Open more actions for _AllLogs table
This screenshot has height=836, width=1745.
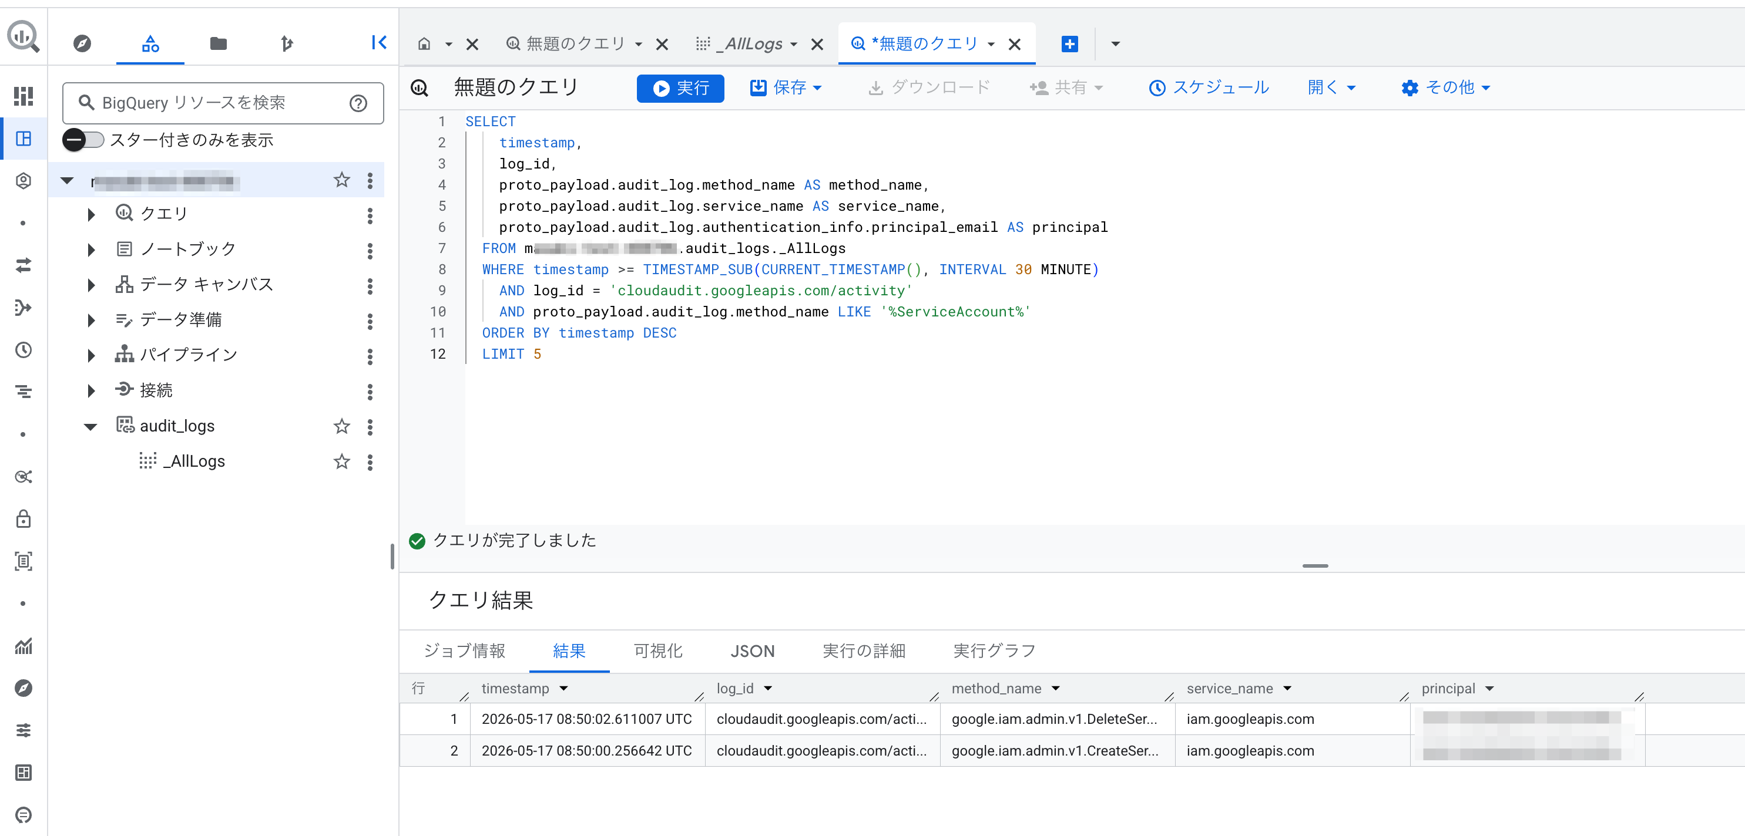point(370,461)
